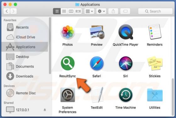Click the Share toolbar button

(x=113, y=11)
